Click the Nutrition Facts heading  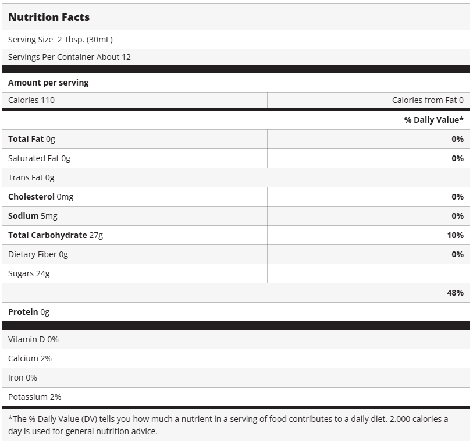point(49,17)
